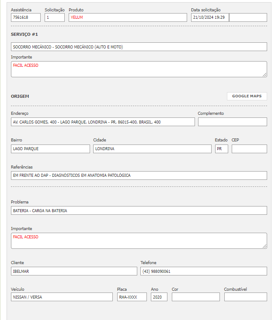Image resolution: width=275 pixels, height=320 pixels.
Task: Click the Google Maps button
Action: [x=247, y=96]
